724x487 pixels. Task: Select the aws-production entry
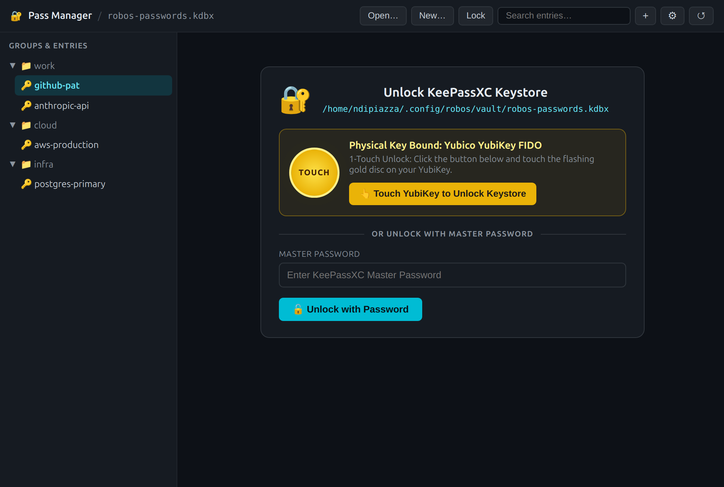(93, 145)
